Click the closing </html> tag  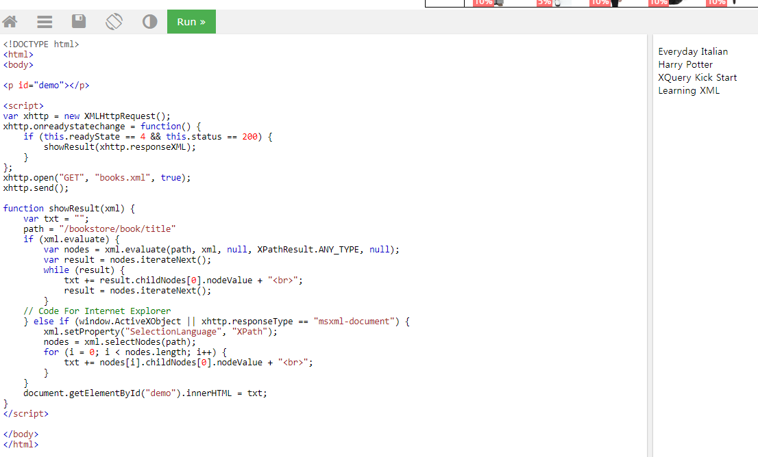pos(21,445)
